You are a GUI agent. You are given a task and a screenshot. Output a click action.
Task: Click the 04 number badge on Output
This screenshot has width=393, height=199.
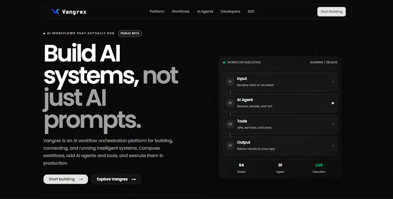230,145
